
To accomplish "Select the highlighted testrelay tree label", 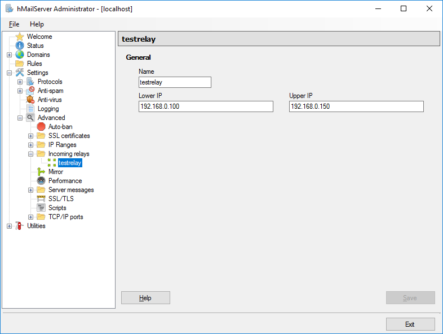I will pyautogui.click(x=70, y=163).
